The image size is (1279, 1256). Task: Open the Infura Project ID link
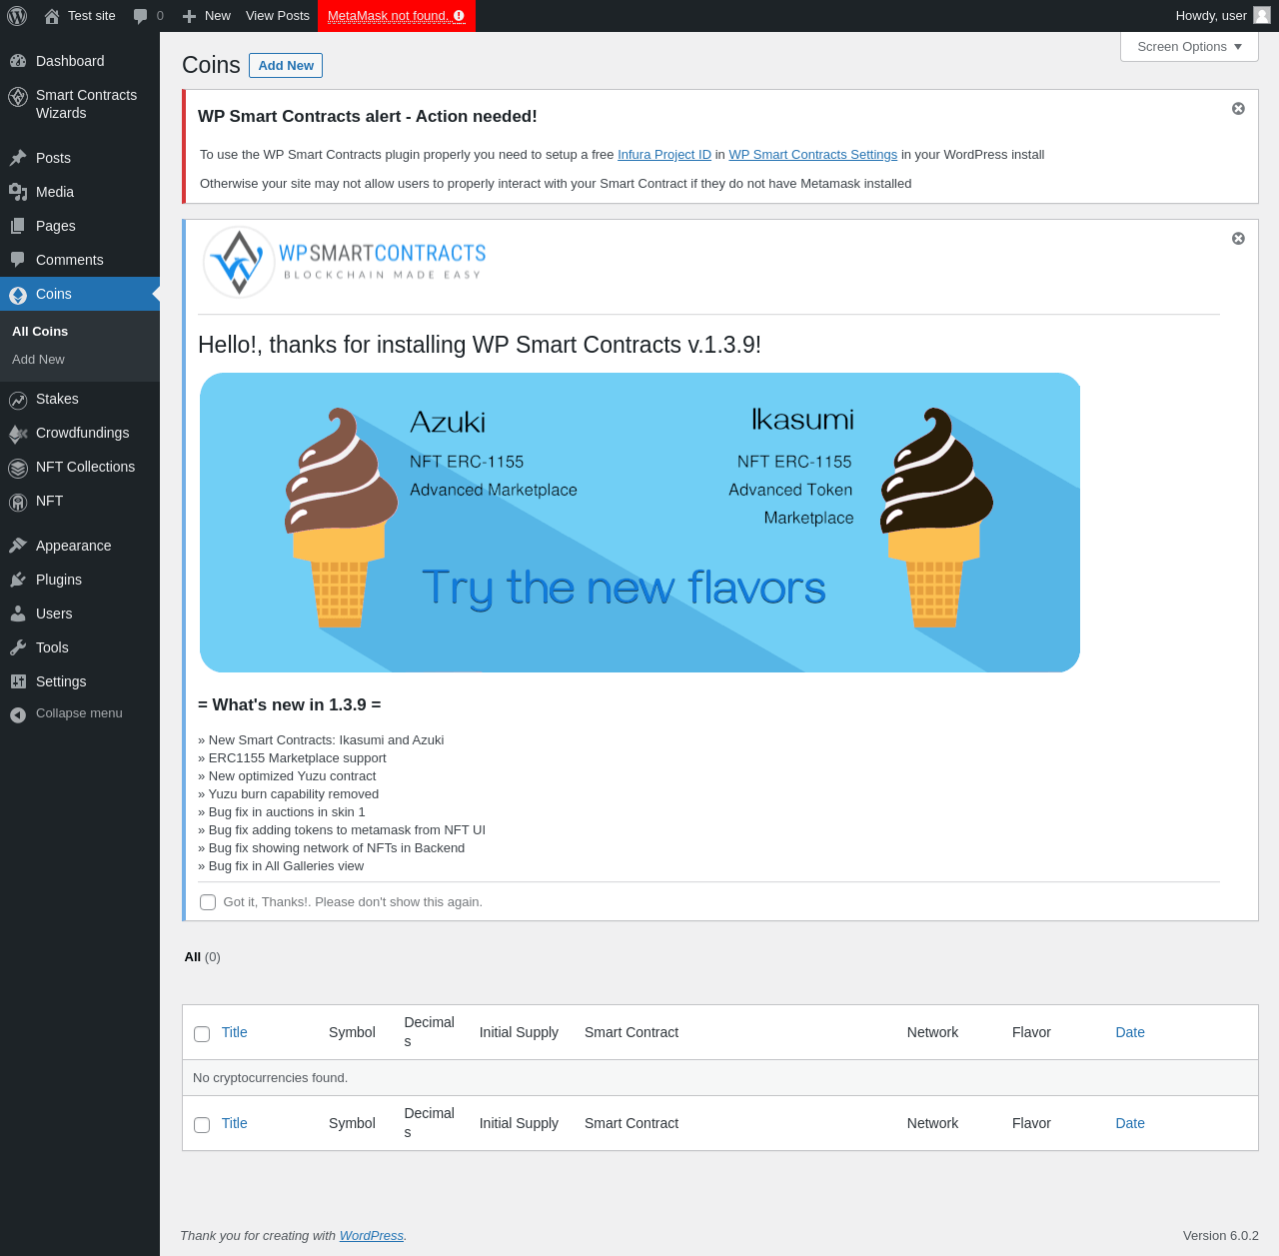click(664, 155)
